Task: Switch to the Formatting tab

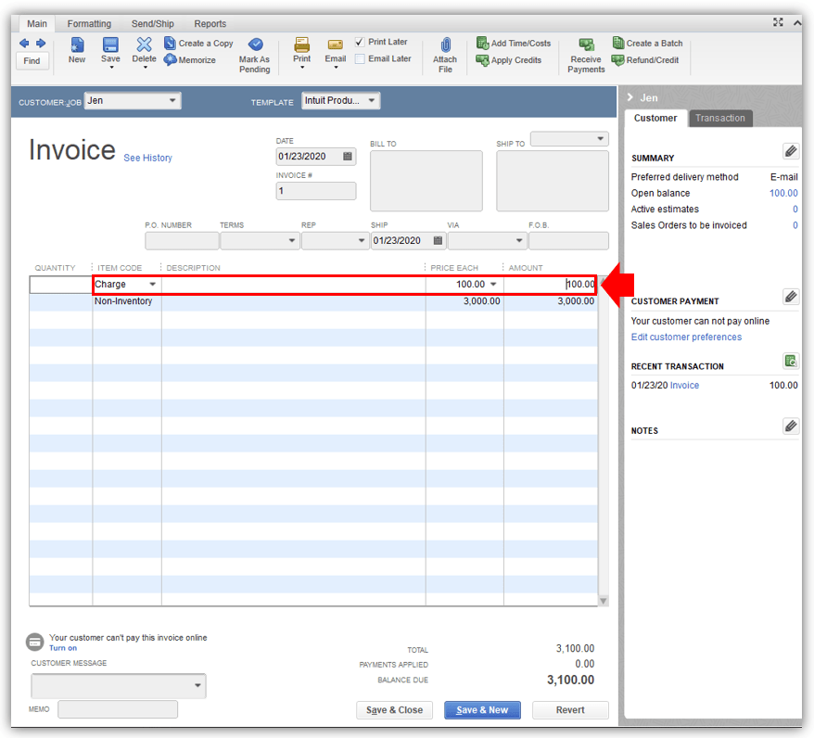Action: pyautogui.click(x=89, y=23)
